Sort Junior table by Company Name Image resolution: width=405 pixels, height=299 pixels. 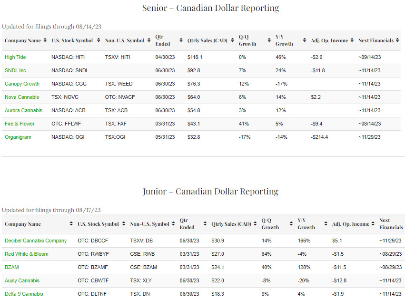pyautogui.click(x=22, y=224)
